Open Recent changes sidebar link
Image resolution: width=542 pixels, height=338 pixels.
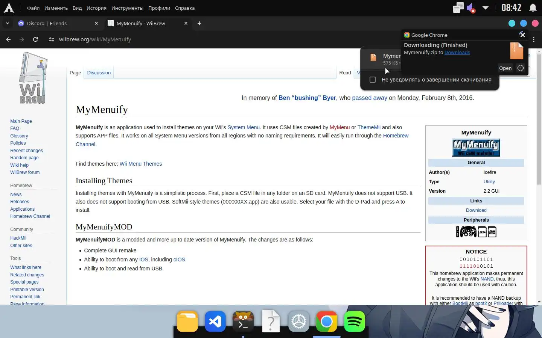pyautogui.click(x=26, y=151)
